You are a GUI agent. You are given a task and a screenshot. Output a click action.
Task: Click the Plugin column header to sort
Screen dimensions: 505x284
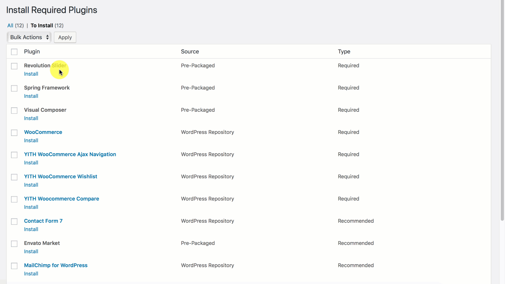point(32,51)
